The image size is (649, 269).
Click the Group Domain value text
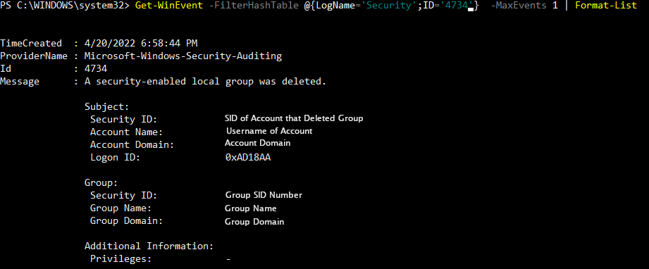coord(254,222)
